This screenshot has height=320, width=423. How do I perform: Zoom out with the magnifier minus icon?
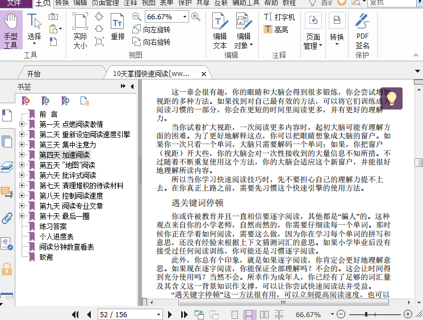pos(136,16)
